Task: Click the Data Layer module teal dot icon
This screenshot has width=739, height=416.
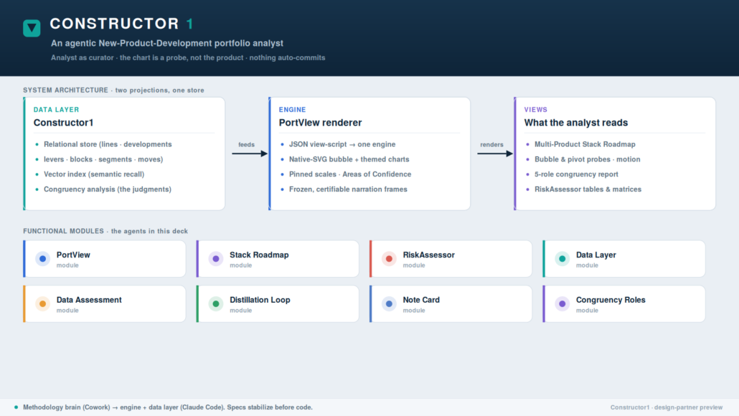Action: (563, 259)
